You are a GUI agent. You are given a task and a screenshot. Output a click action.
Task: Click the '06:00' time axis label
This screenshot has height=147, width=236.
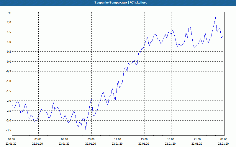coord(65,139)
